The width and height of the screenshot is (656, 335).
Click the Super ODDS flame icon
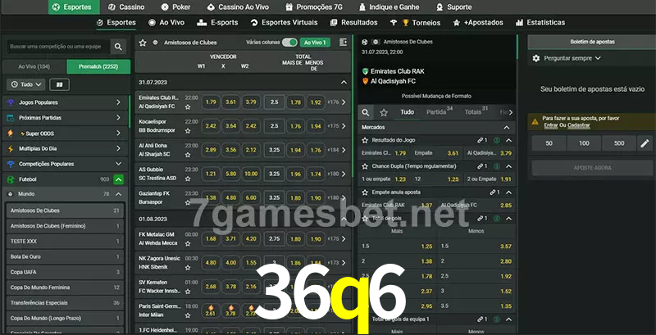(11, 134)
